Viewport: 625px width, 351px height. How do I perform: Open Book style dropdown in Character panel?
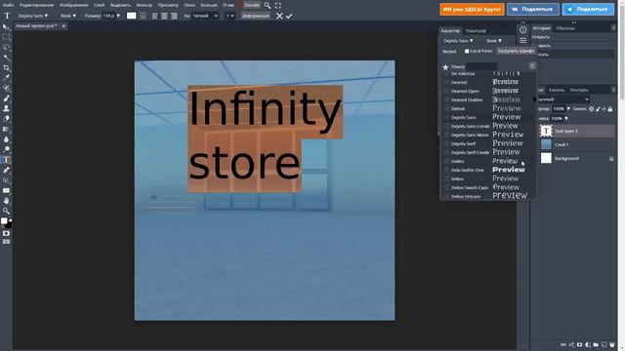[494, 41]
